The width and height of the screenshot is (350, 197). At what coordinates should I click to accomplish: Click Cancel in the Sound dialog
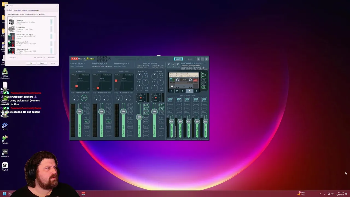(x=42, y=63)
